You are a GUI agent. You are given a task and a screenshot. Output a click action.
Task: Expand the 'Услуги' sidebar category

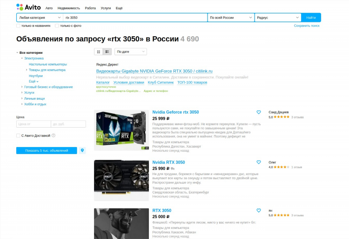coord(22,92)
